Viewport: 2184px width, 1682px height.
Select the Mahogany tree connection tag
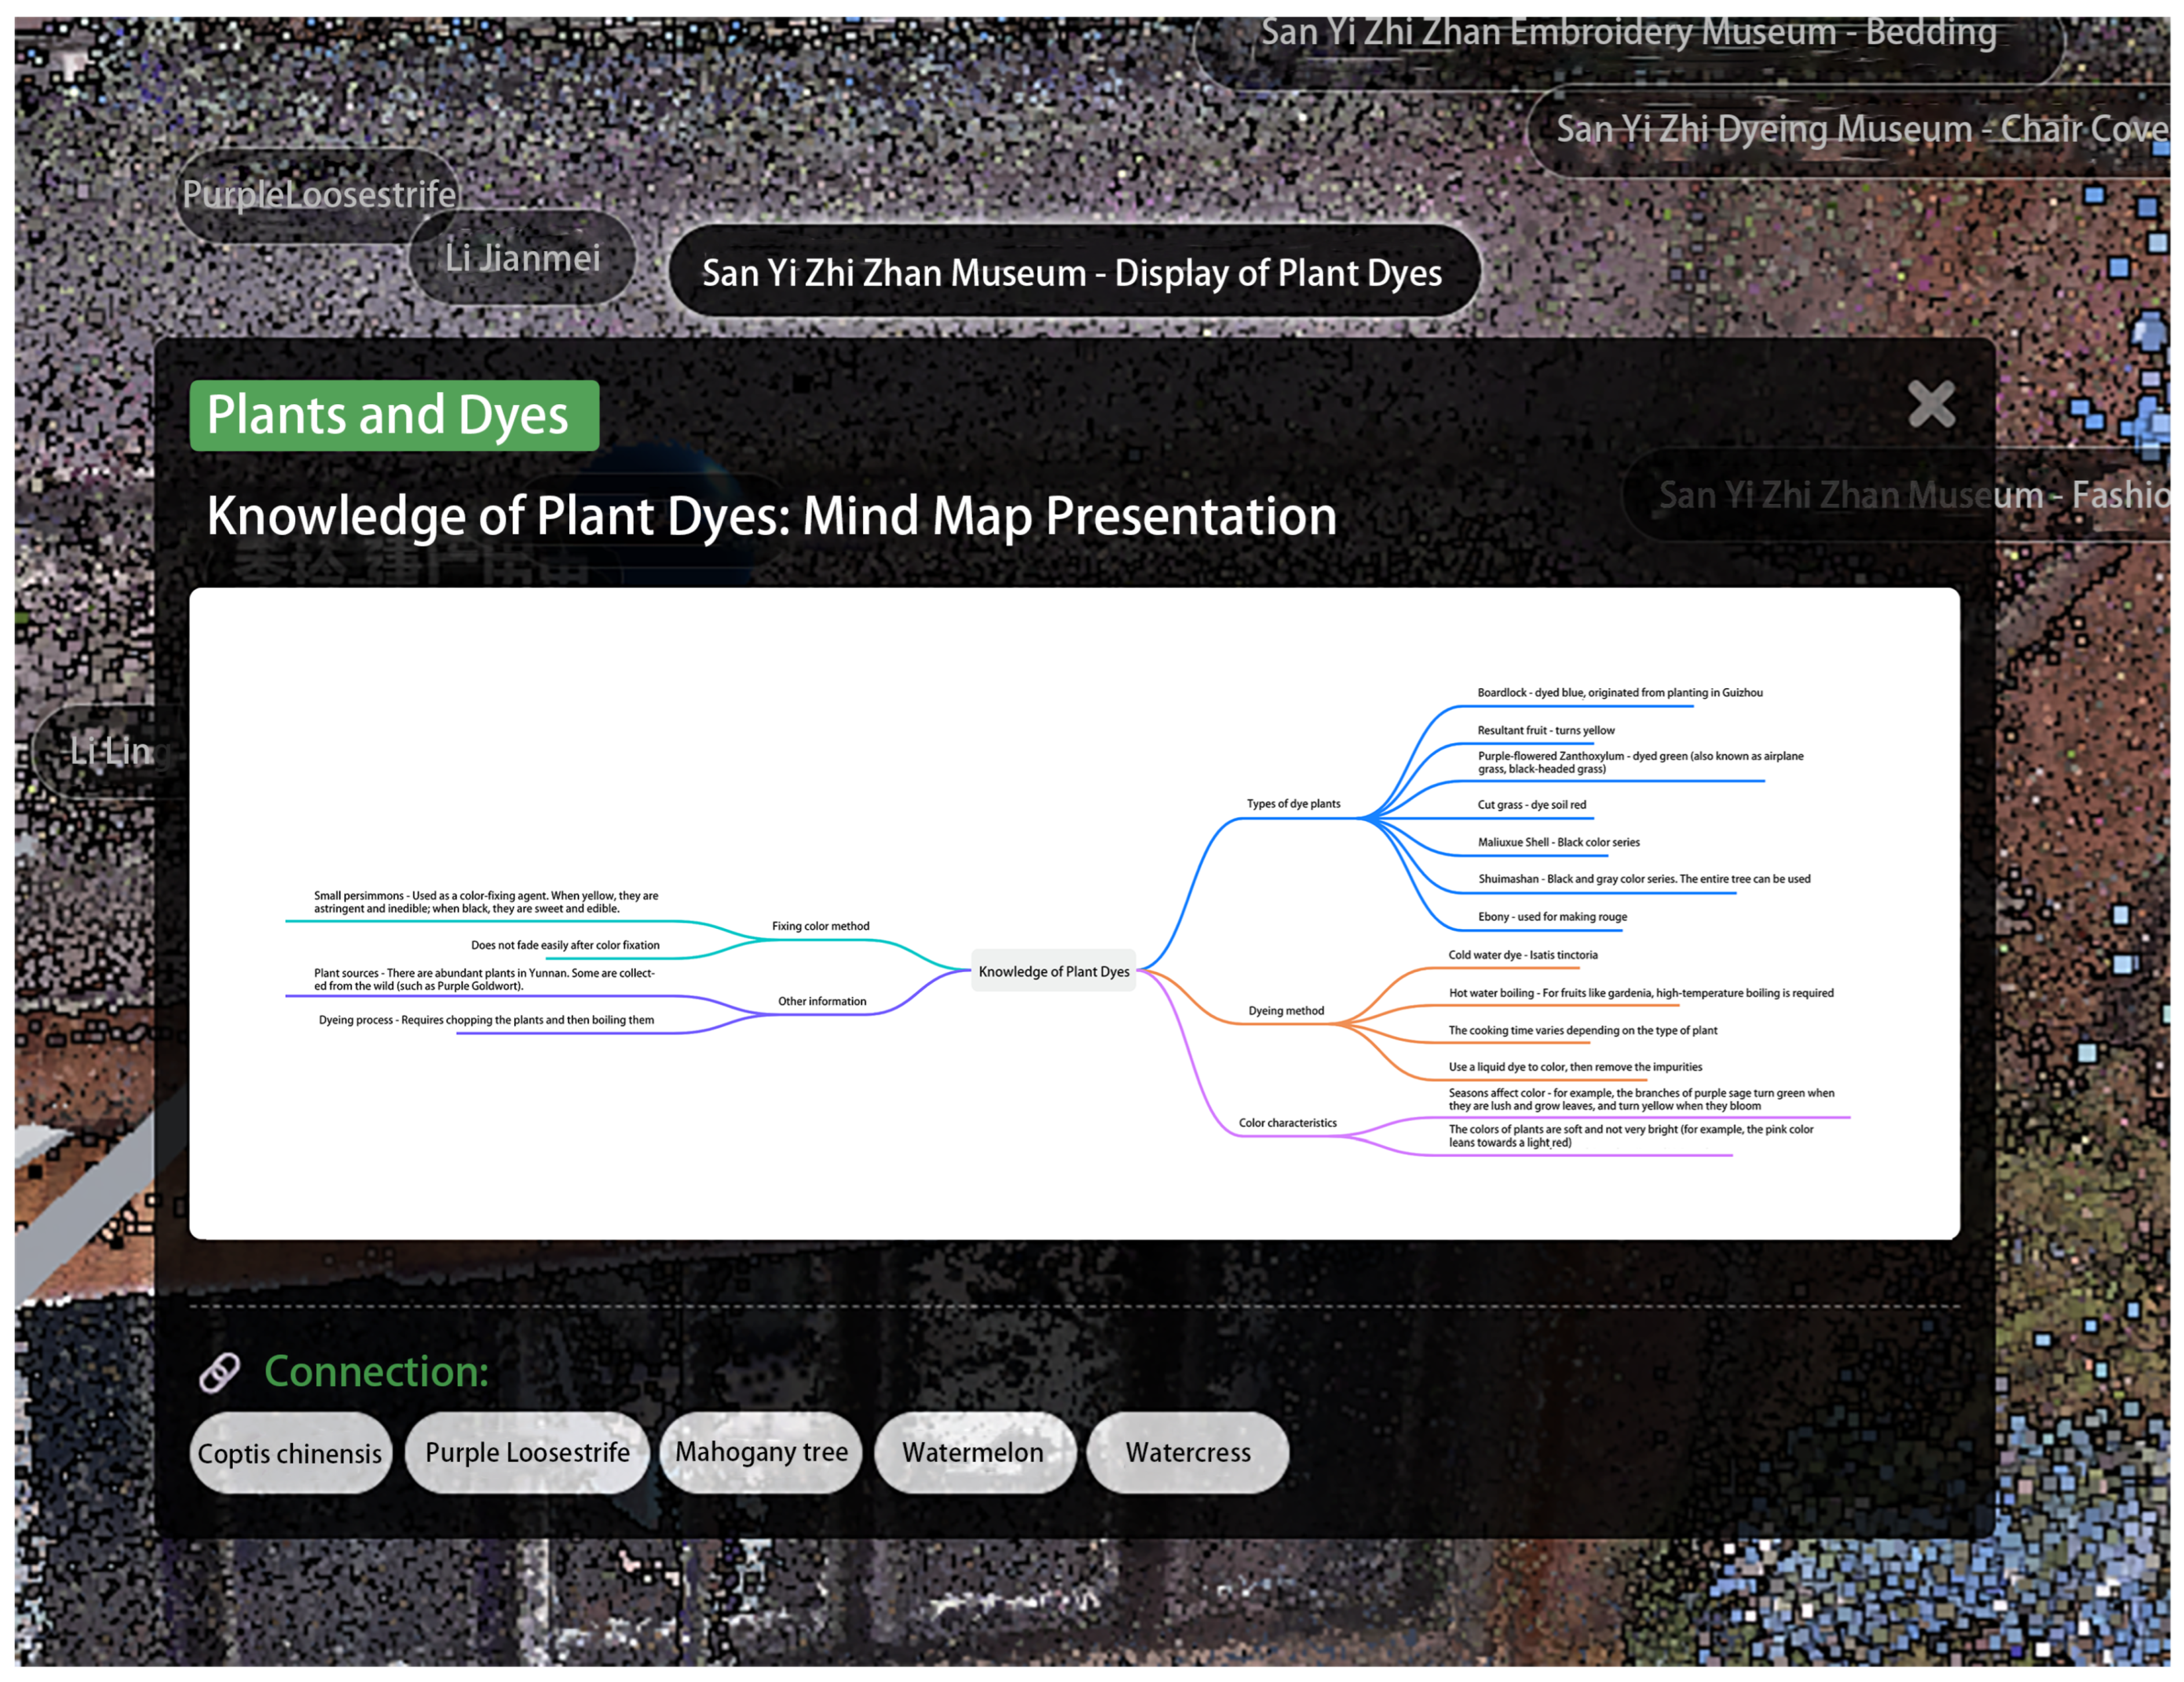[761, 1452]
